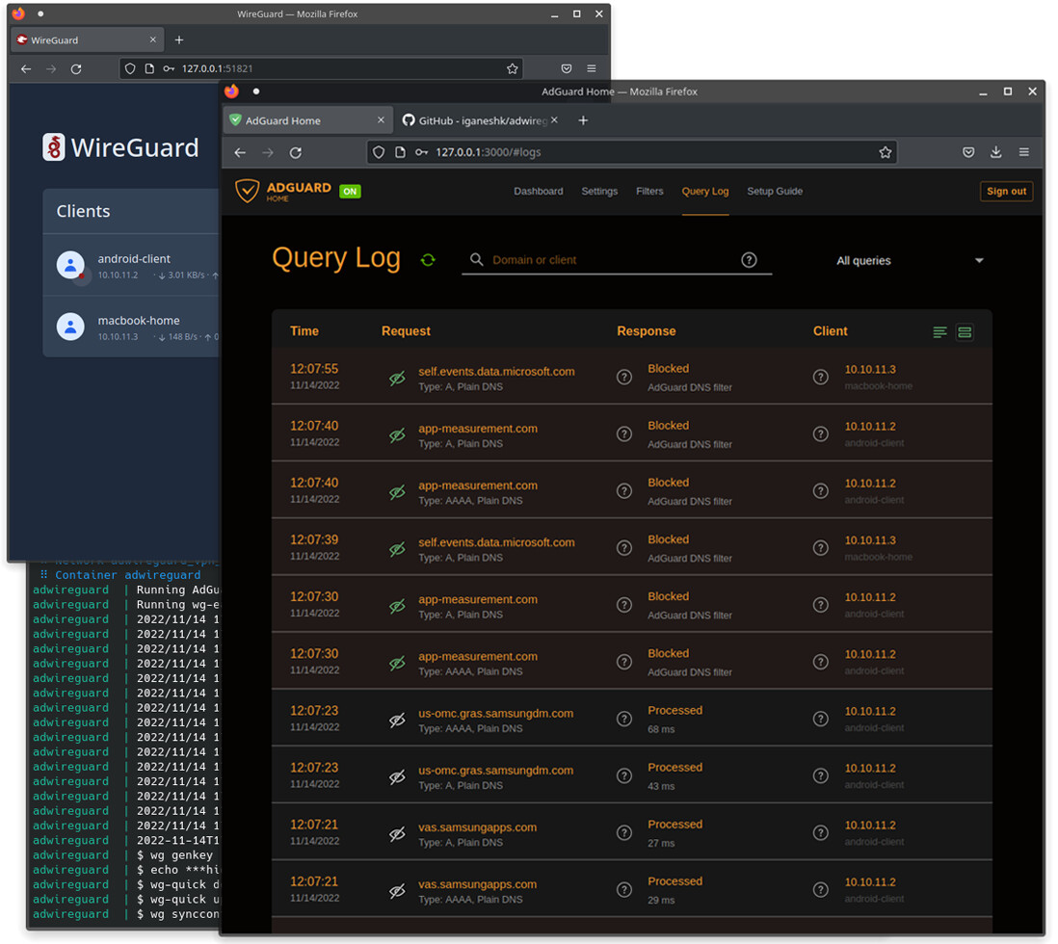Click the WireGuard logo in the WireGuard window

pos(120,147)
